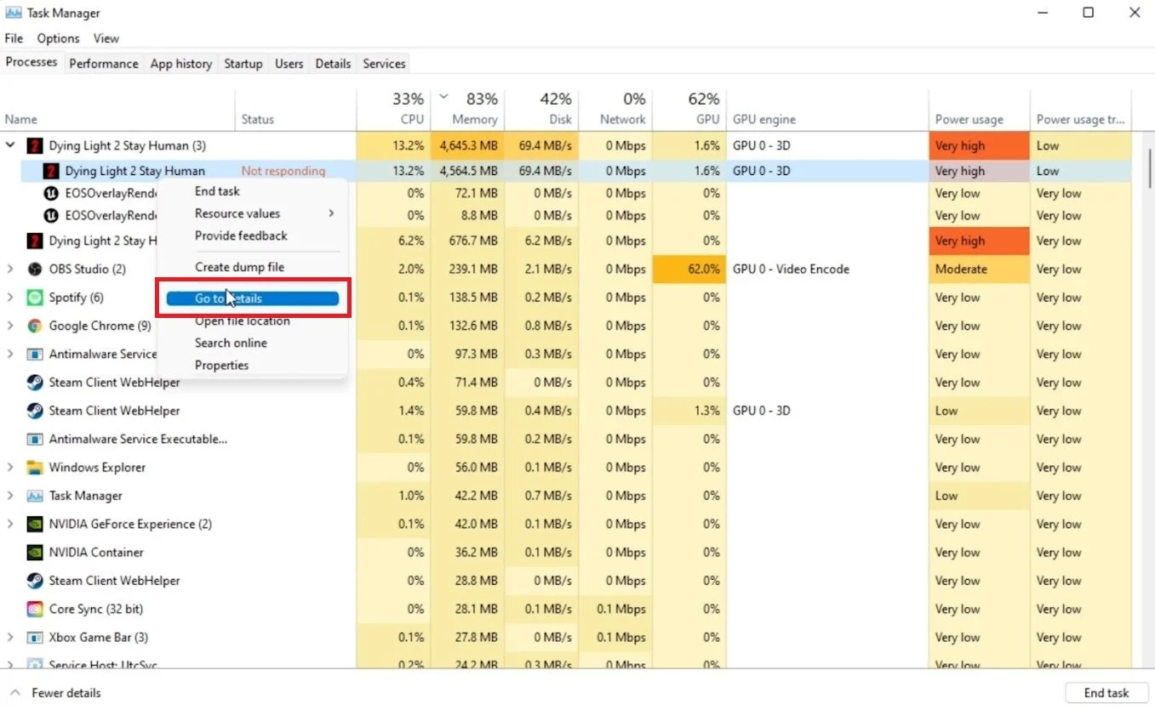Switch to the Details tab
The image size is (1155, 715).
[333, 64]
